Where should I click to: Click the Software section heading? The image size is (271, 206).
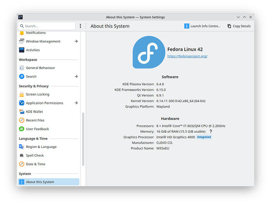click(x=170, y=77)
